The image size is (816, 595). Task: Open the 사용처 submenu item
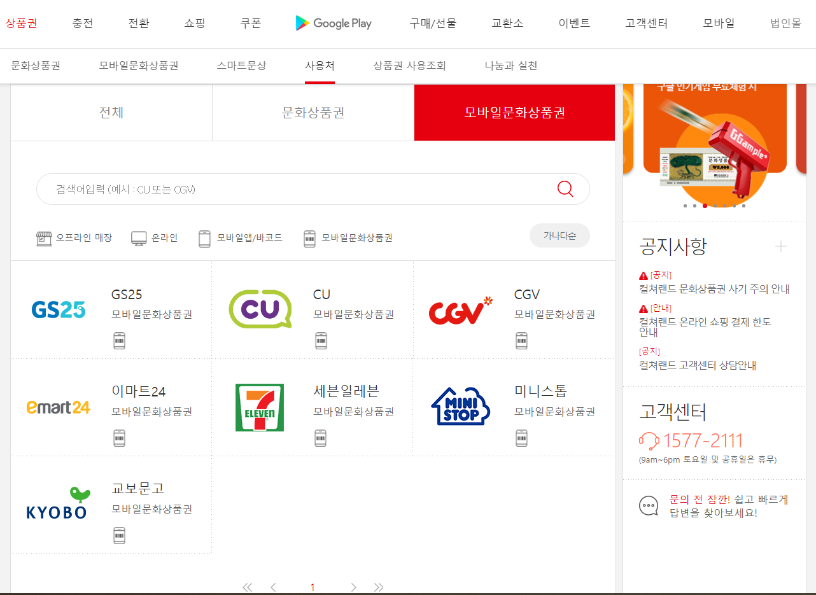[320, 66]
